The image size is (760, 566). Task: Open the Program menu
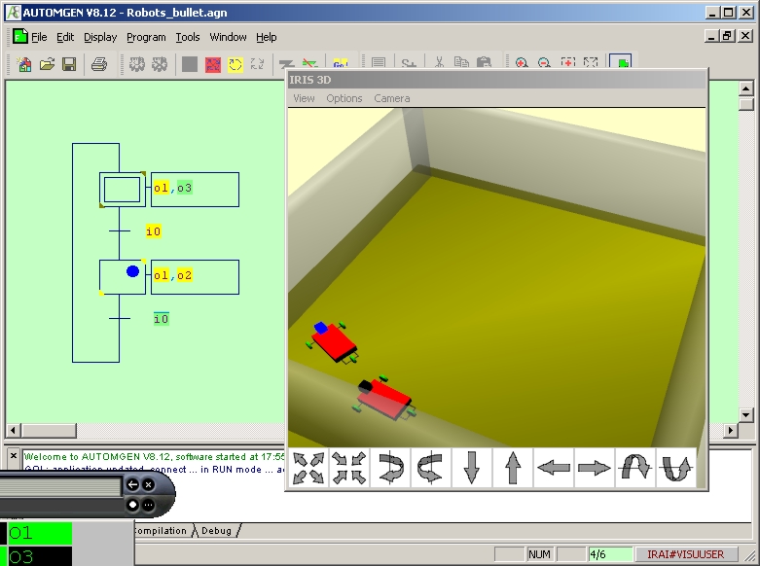146,37
